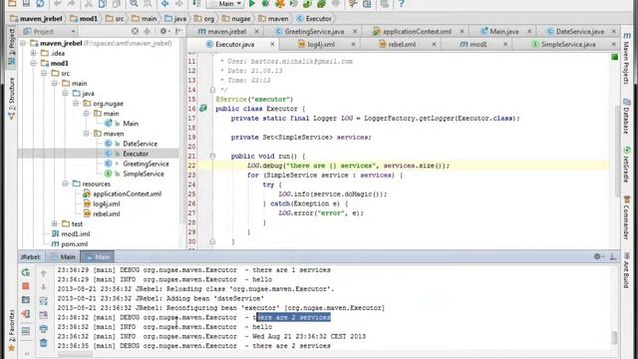Toggle the Ant Build side panel

click(627, 270)
